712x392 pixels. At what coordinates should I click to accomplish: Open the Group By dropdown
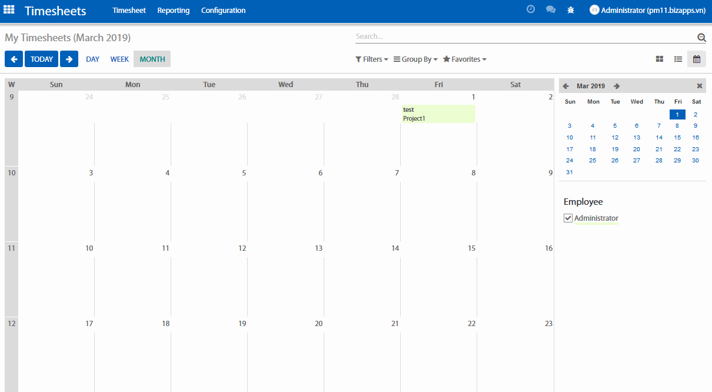coord(415,59)
